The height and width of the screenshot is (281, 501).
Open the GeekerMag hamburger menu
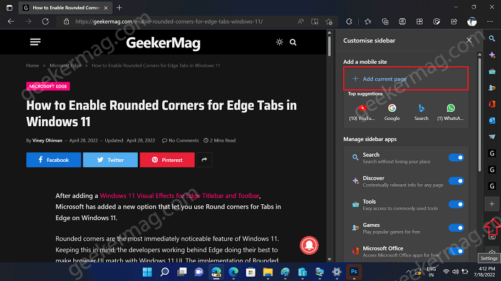tap(35, 42)
